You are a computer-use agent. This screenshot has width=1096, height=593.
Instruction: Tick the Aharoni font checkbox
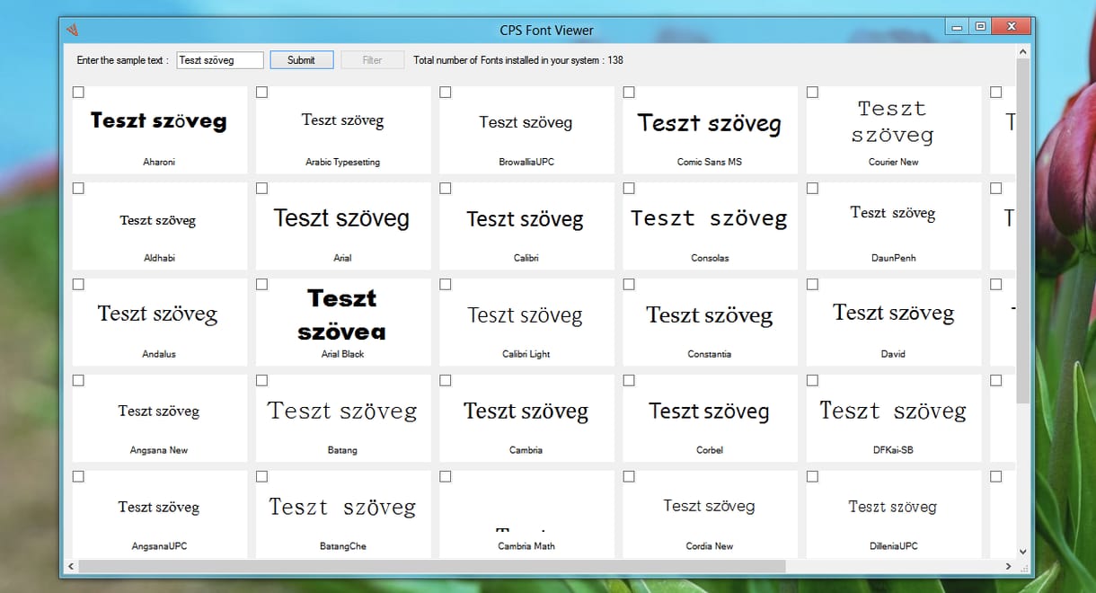78,92
